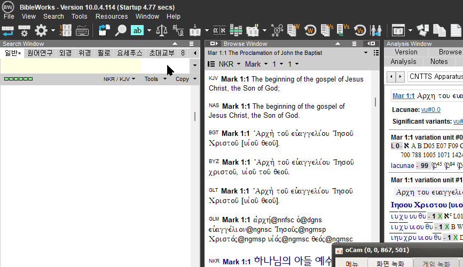The height and width of the screenshot is (267, 463).
Task: Click the left arrow beside search tabs
Action: [194, 53]
